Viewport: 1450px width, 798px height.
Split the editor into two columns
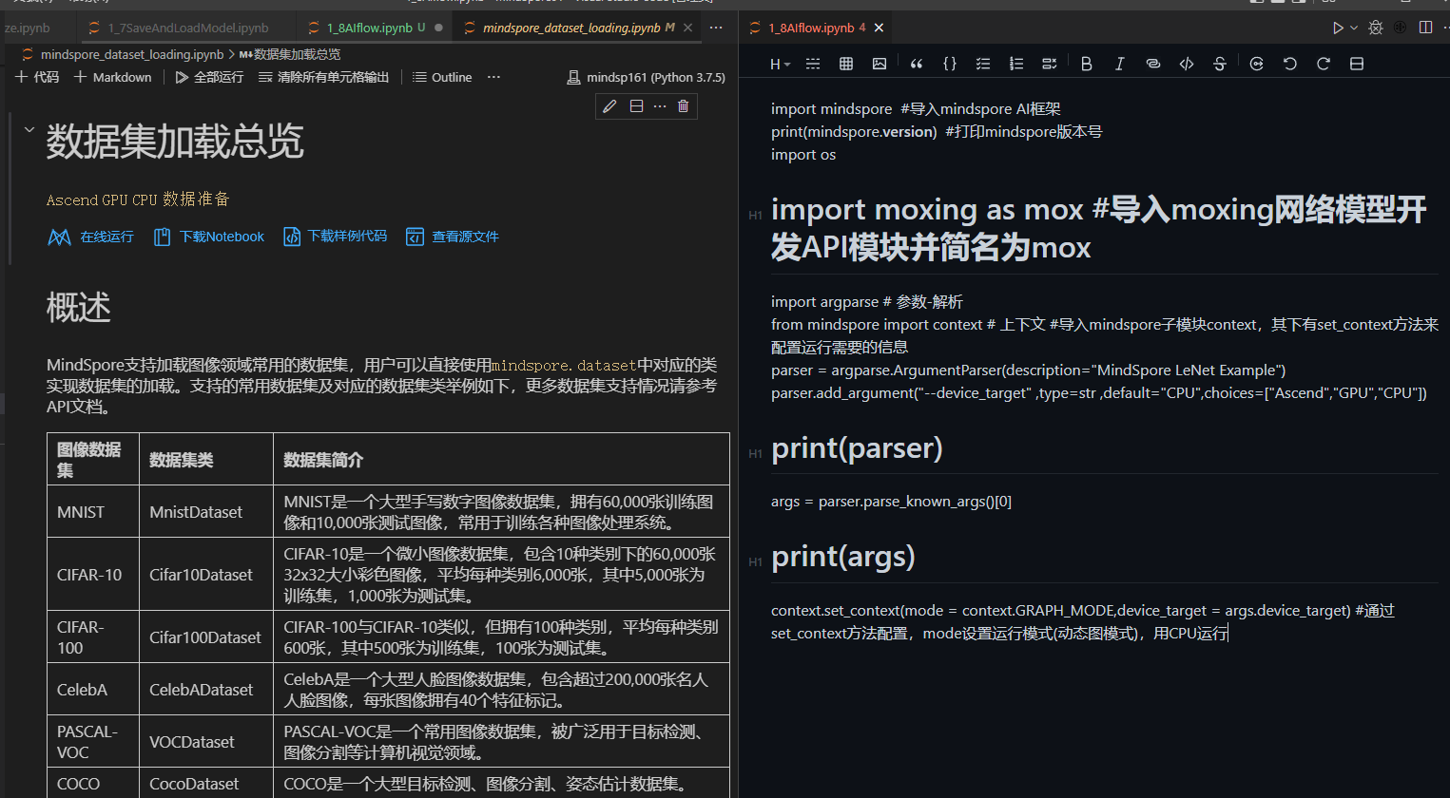click(x=1425, y=27)
